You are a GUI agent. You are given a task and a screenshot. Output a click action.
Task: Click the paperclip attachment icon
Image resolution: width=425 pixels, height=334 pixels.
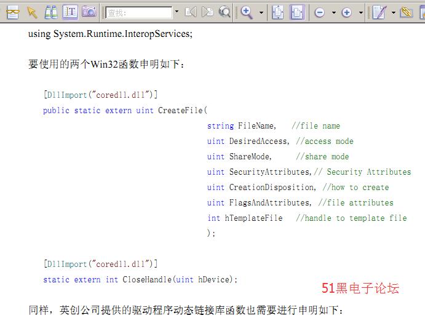tap(407, 12)
